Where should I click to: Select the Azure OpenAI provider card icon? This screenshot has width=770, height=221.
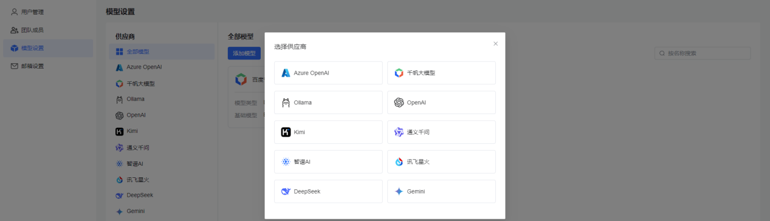[286, 73]
